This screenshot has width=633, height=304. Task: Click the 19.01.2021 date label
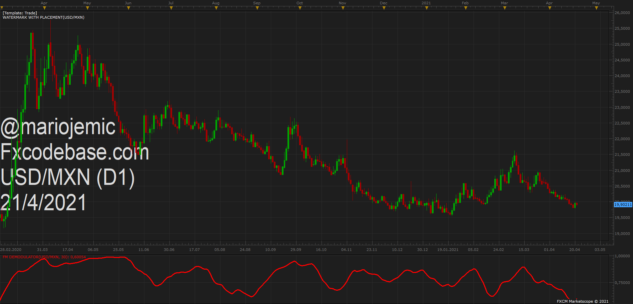[x=448, y=250]
